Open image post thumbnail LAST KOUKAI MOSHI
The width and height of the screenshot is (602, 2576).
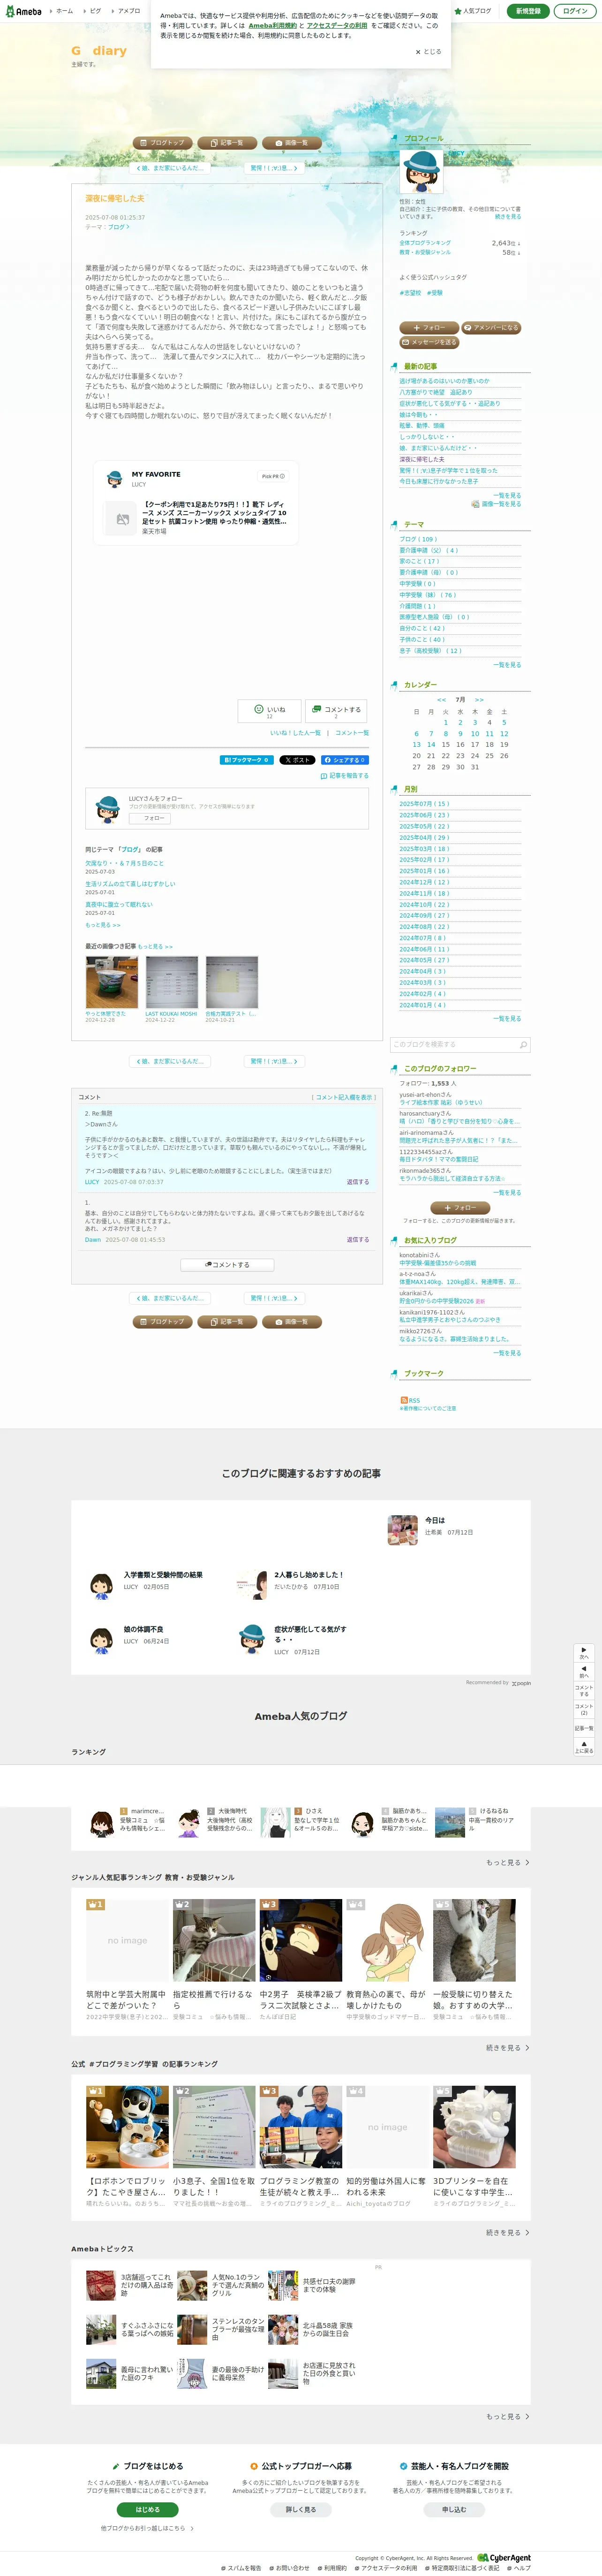coord(171,982)
